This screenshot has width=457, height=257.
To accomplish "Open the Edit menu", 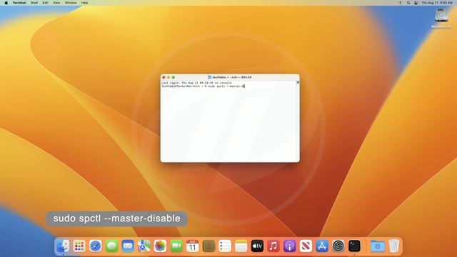I will point(45,3).
